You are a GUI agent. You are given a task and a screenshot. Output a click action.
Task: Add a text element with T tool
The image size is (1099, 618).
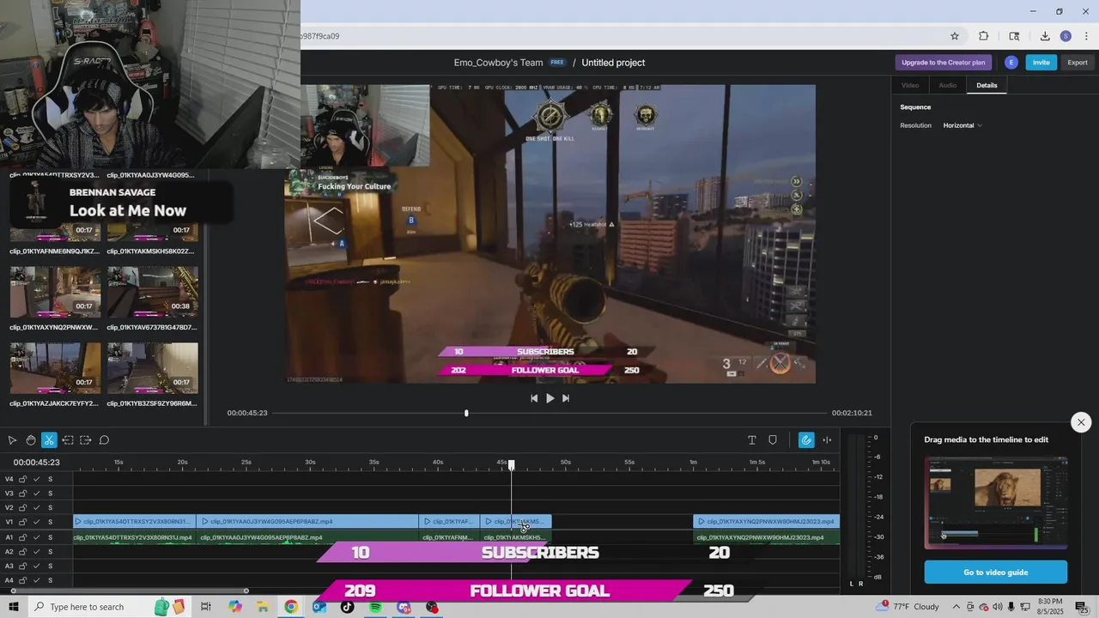click(752, 440)
